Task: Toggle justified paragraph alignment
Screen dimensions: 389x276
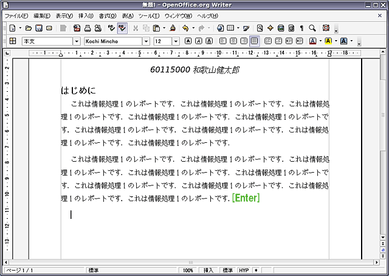Action: click(x=254, y=41)
